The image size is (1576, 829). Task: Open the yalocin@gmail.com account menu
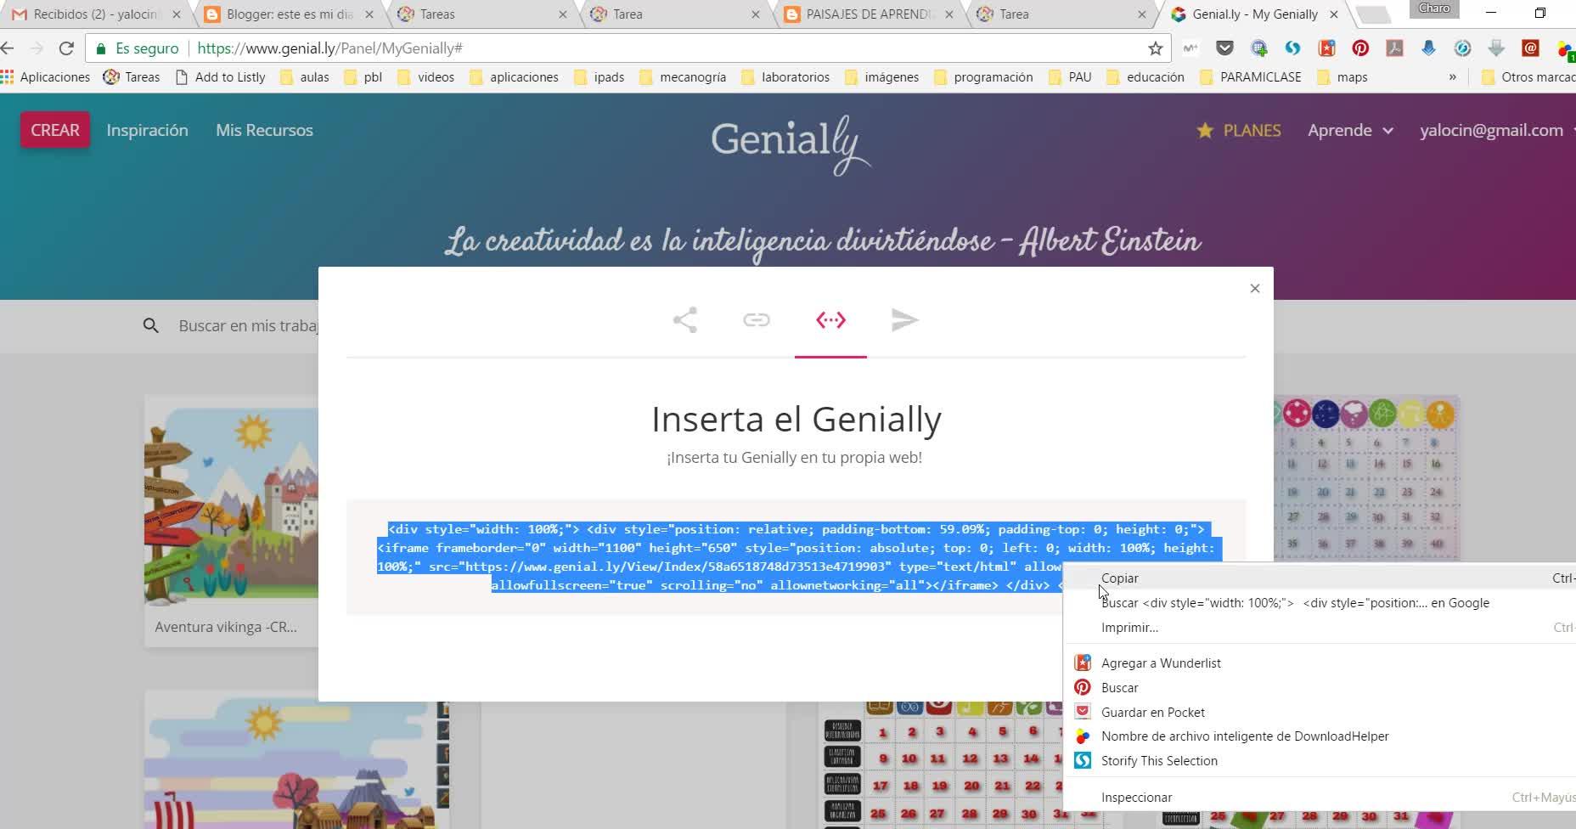pyautogui.click(x=1496, y=131)
